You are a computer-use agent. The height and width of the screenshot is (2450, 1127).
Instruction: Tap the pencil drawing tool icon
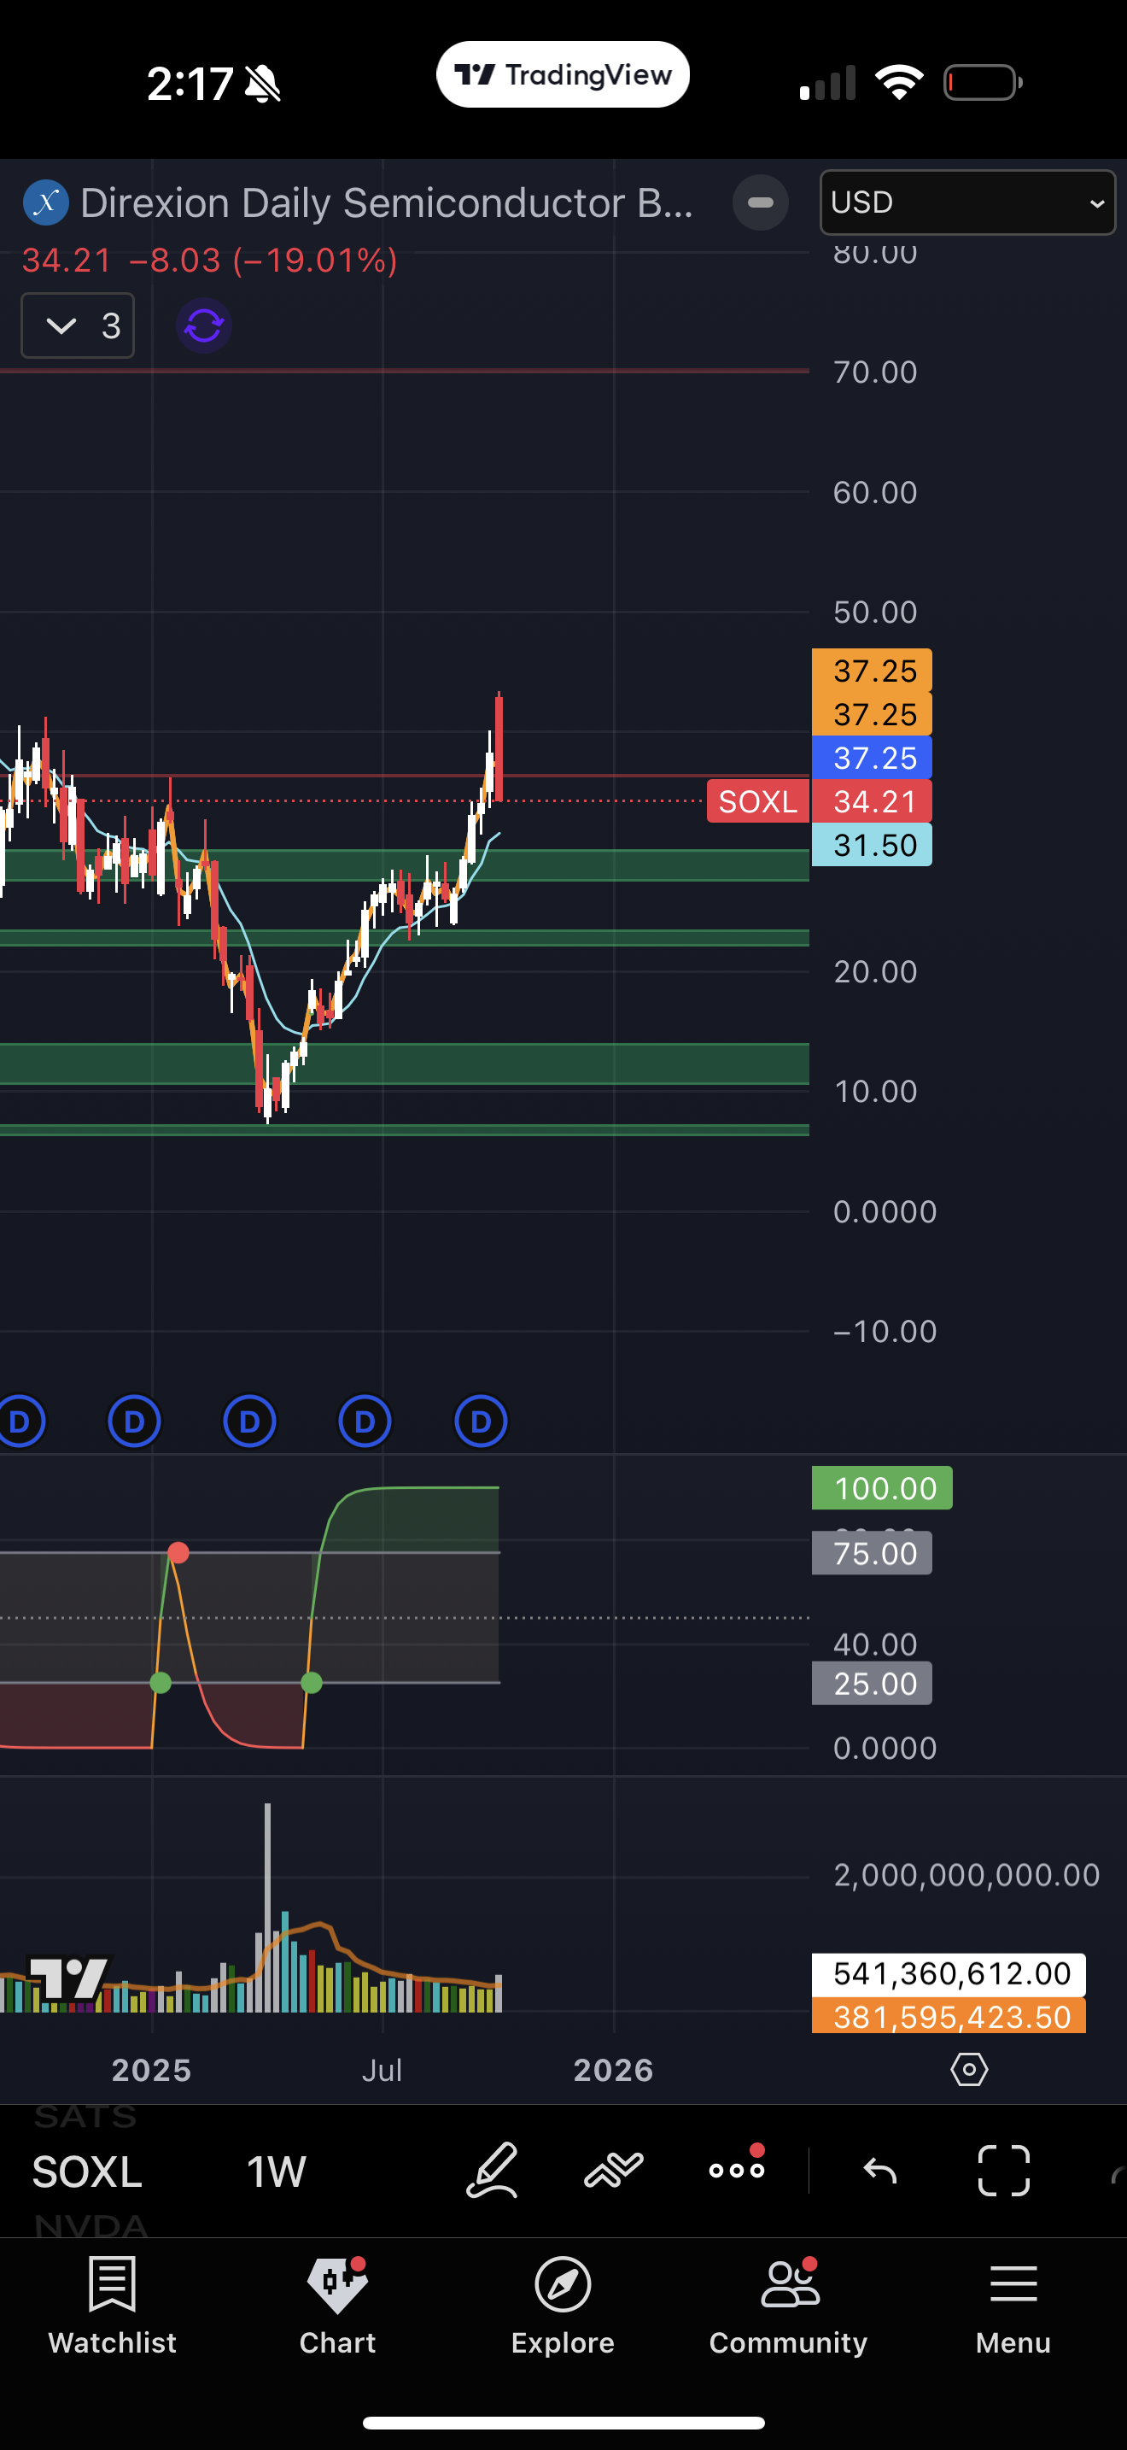click(x=493, y=2172)
